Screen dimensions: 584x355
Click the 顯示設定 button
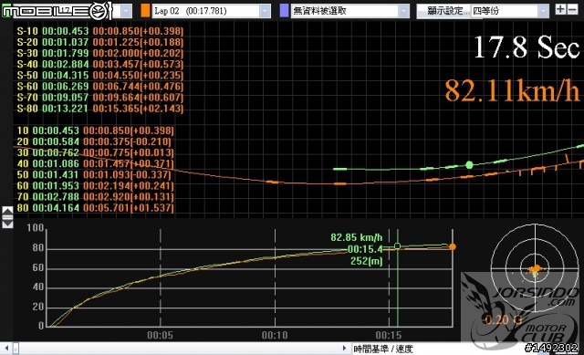pos(443,11)
